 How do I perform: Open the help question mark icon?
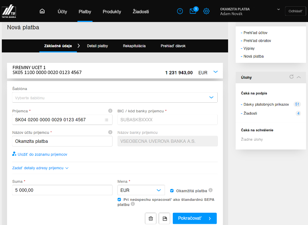pos(180,11)
